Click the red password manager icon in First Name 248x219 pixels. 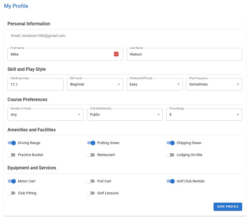click(x=116, y=54)
